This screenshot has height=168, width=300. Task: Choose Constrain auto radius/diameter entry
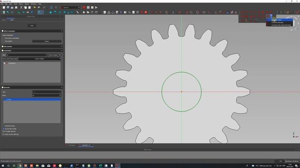tap(279, 25)
